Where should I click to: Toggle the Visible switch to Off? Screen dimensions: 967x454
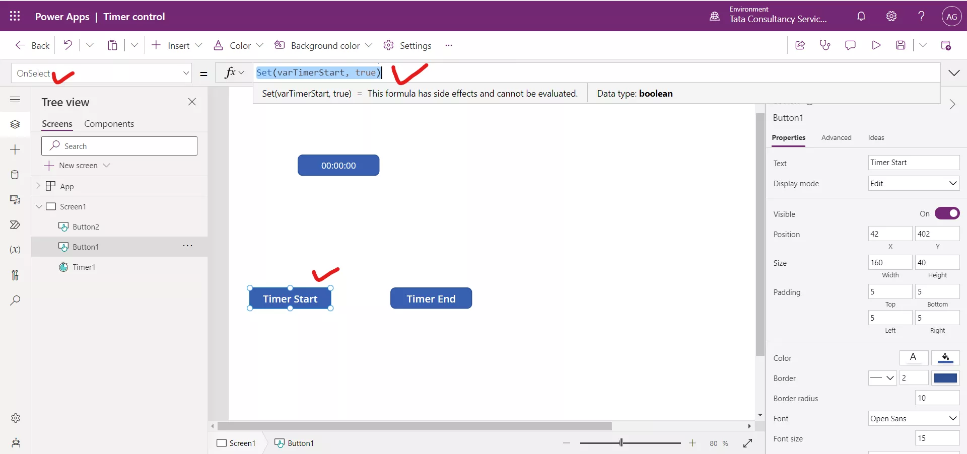(946, 213)
